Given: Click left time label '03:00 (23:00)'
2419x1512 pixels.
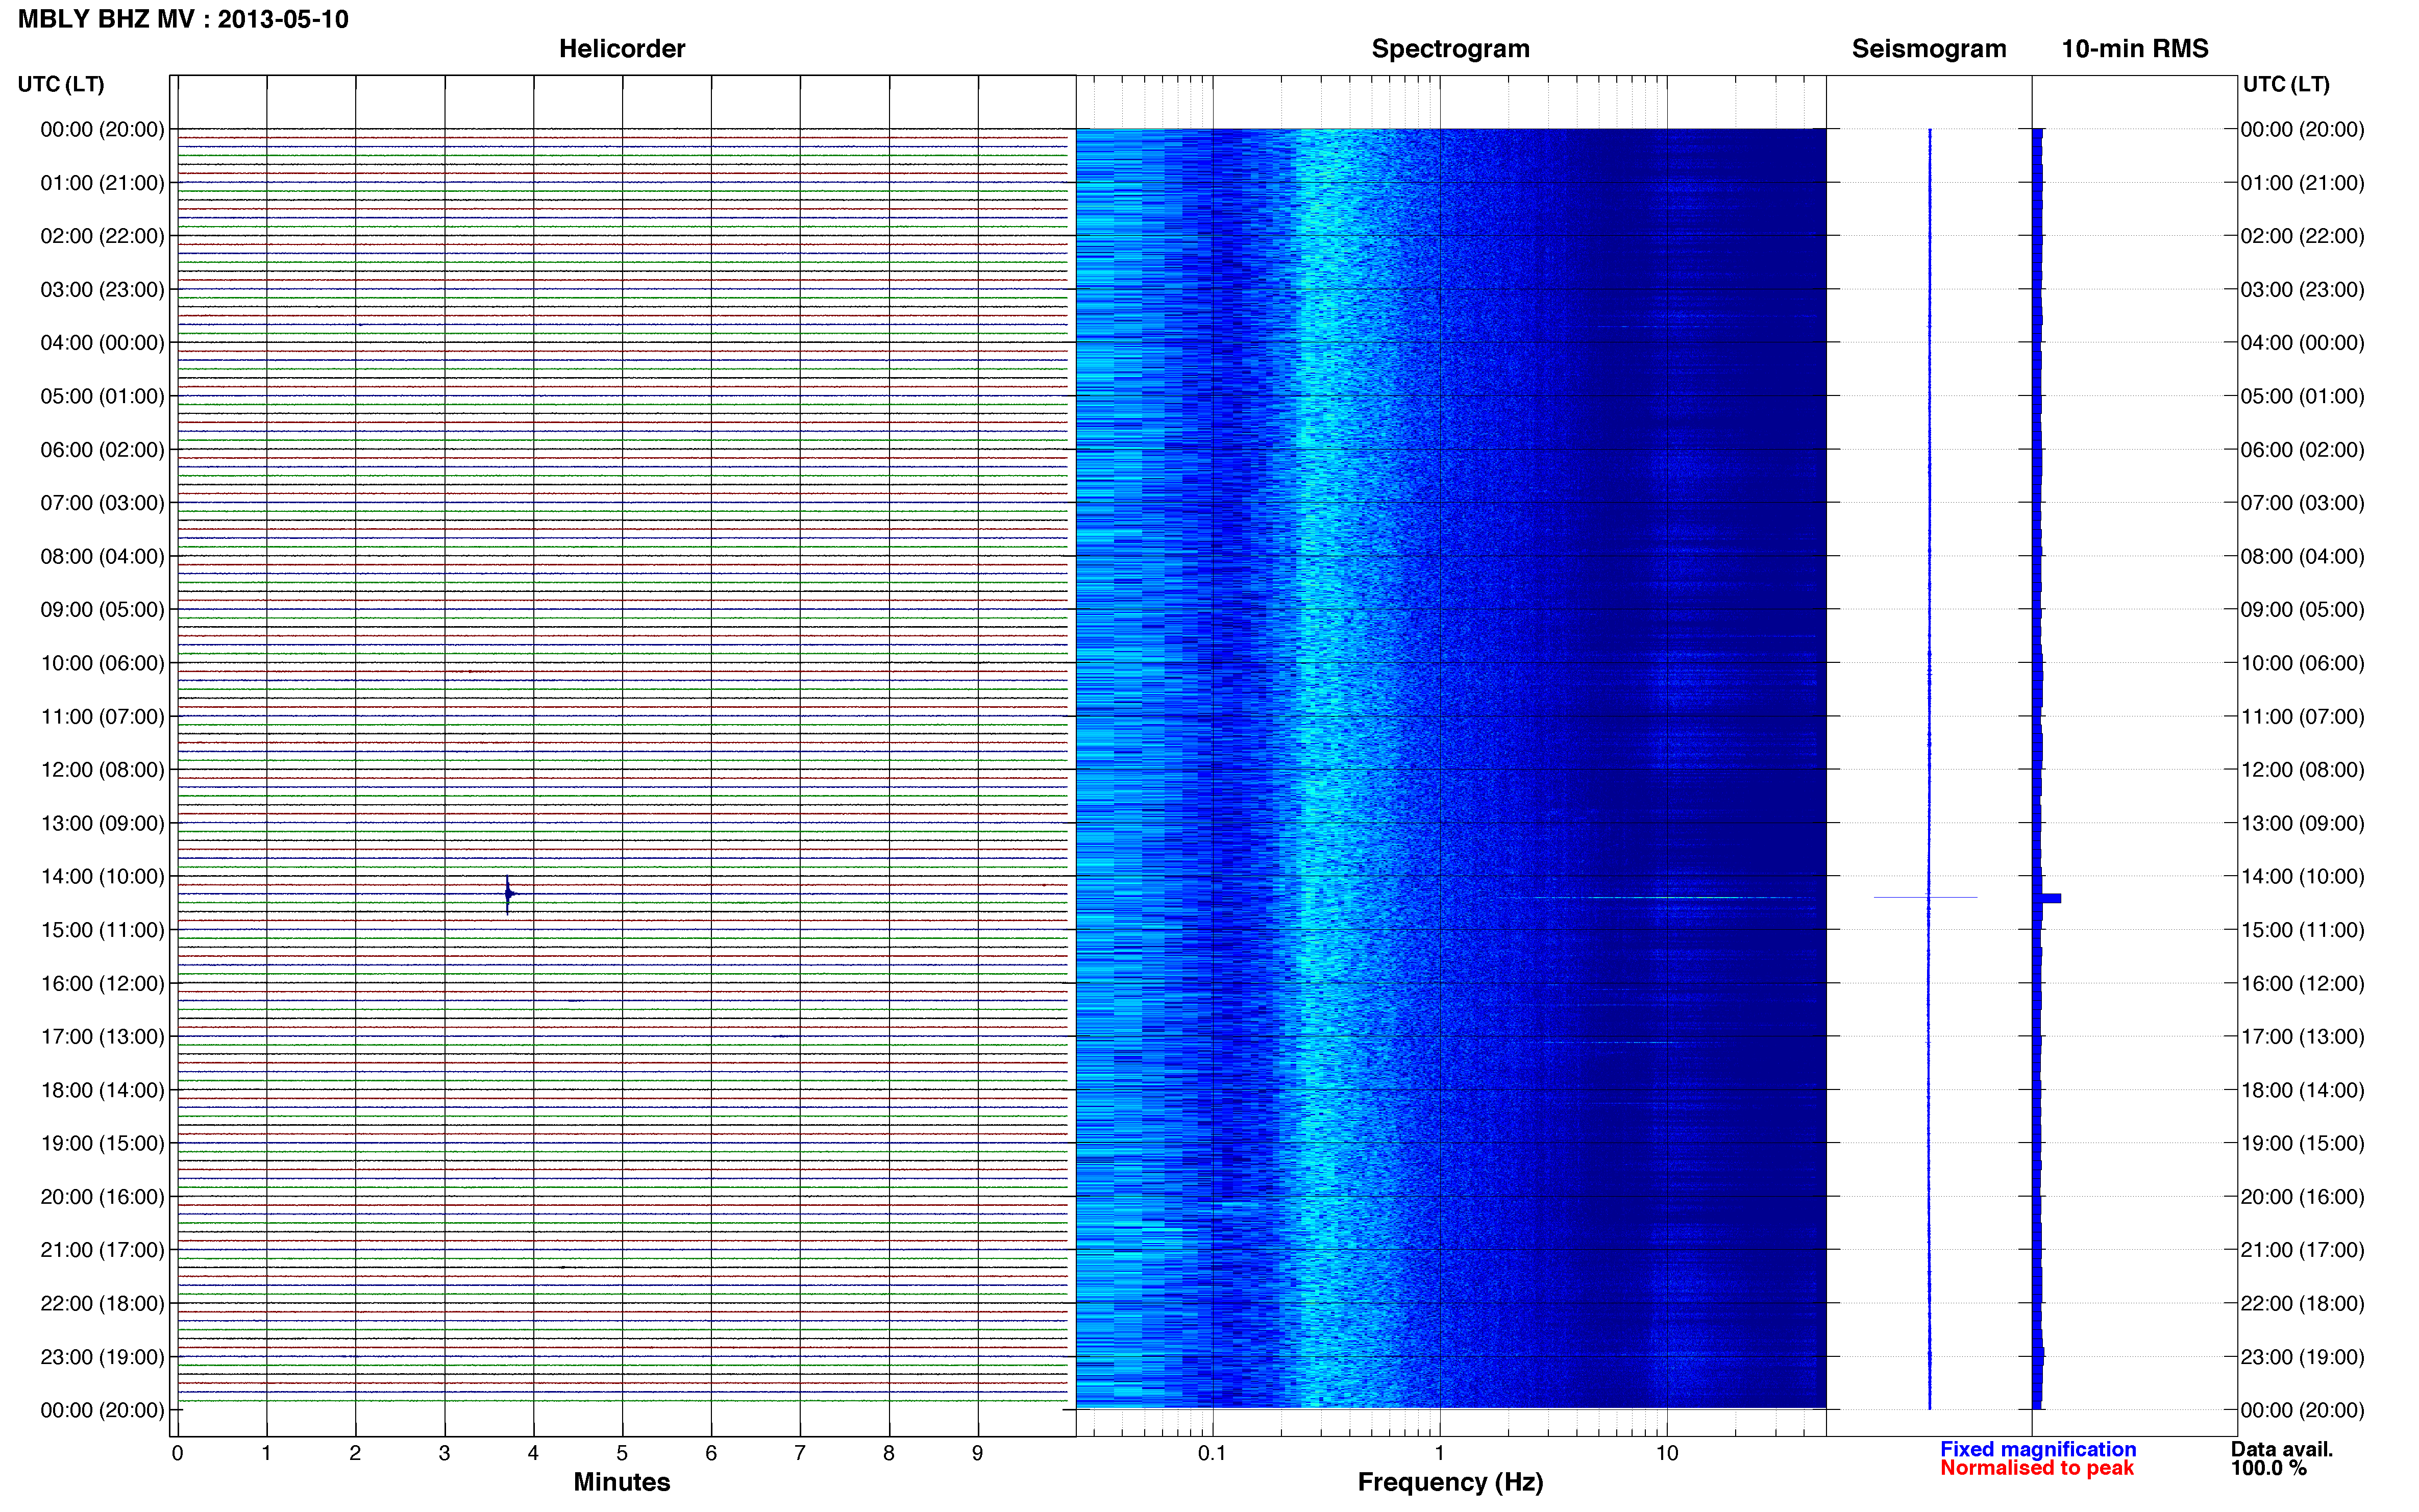Looking at the screenshot, I should [102, 289].
